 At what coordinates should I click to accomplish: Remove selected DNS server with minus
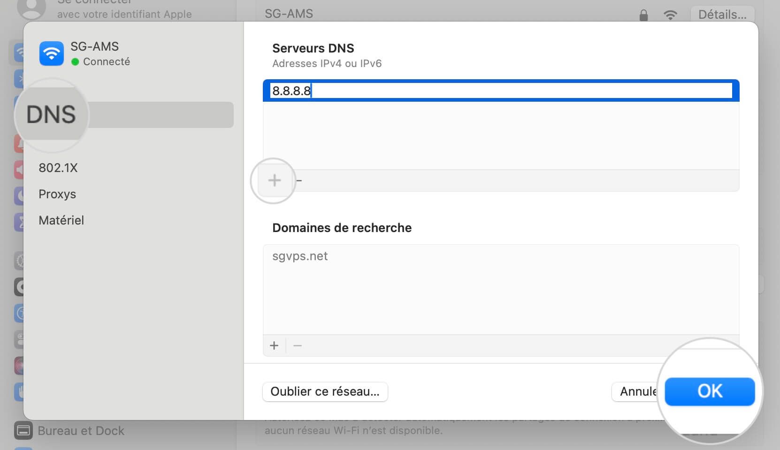299,180
